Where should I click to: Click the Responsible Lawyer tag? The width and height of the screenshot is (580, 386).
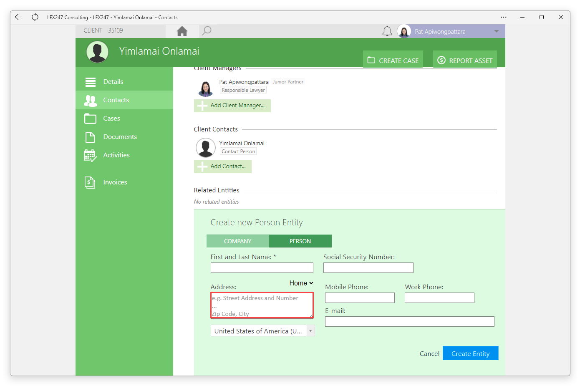(x=243, y=90)
